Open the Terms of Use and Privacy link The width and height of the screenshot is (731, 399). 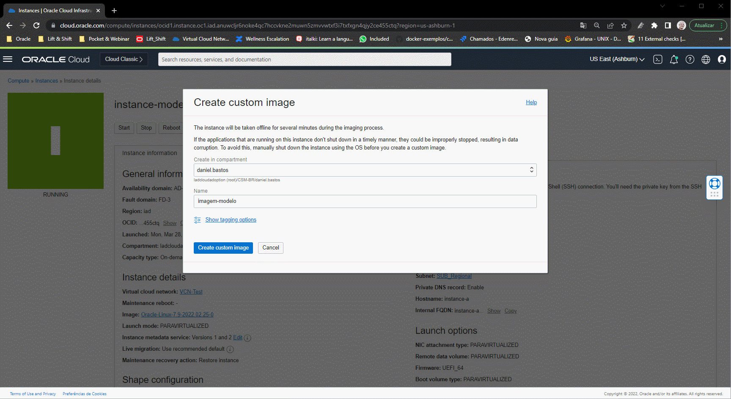(x=33, y=394)
